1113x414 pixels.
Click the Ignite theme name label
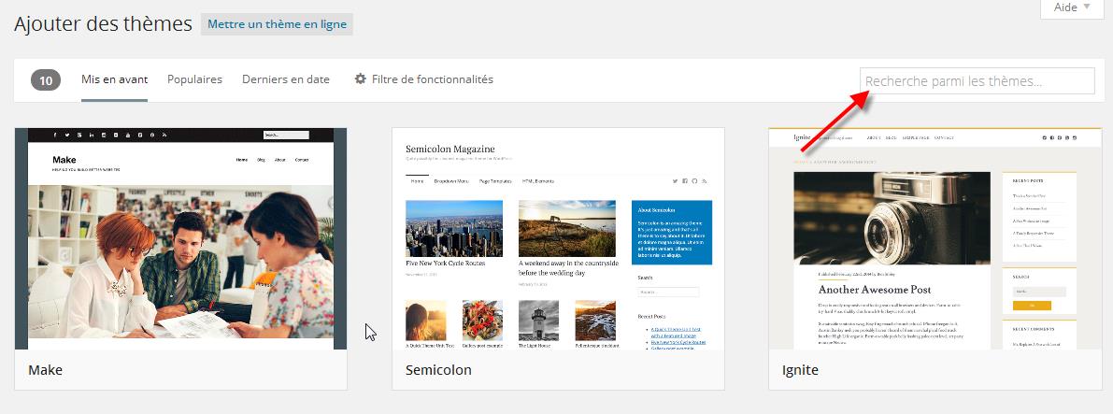[x=800, y=370]
